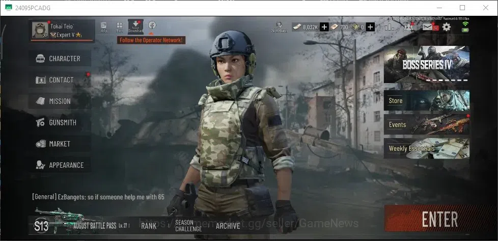Open the Gunsmith menu
Image resolution: width=498 pixels, height=241 pixels.
(60, 122)
